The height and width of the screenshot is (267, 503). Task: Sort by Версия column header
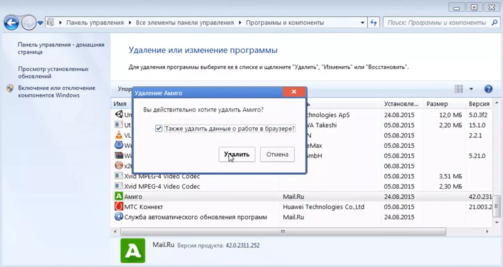coord(479,104)
